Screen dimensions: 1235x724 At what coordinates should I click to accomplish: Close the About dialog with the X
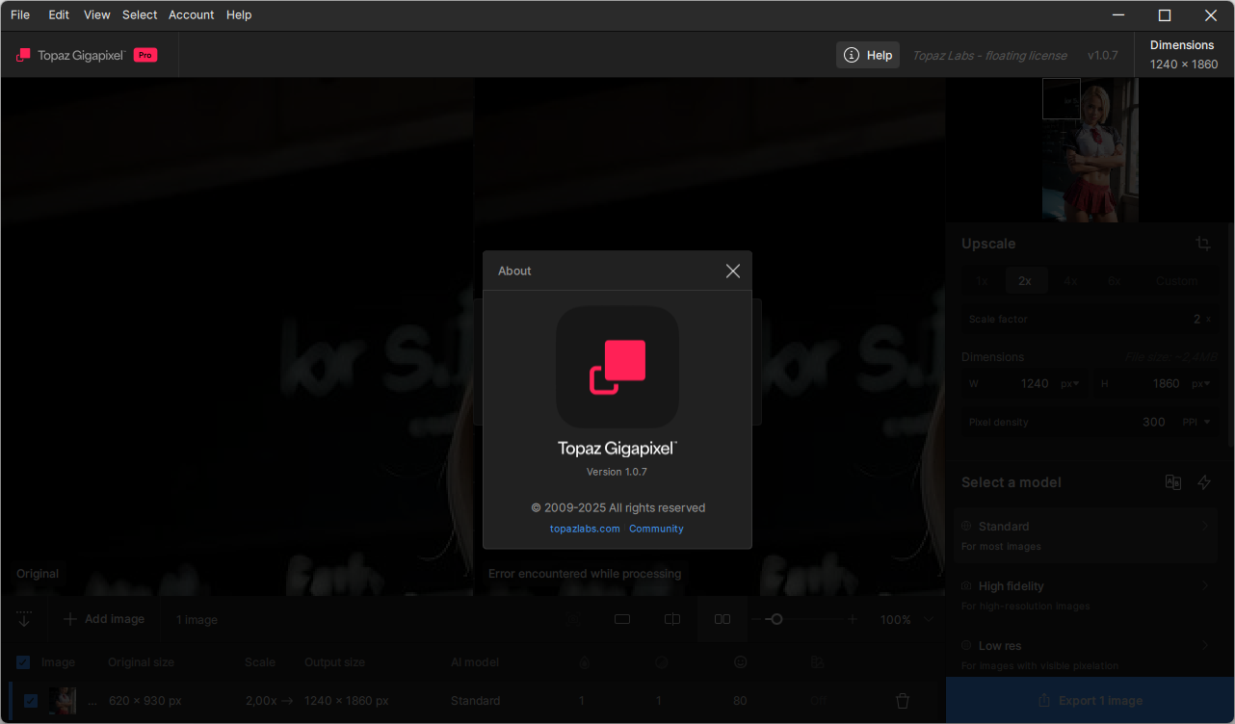point(733,271)
